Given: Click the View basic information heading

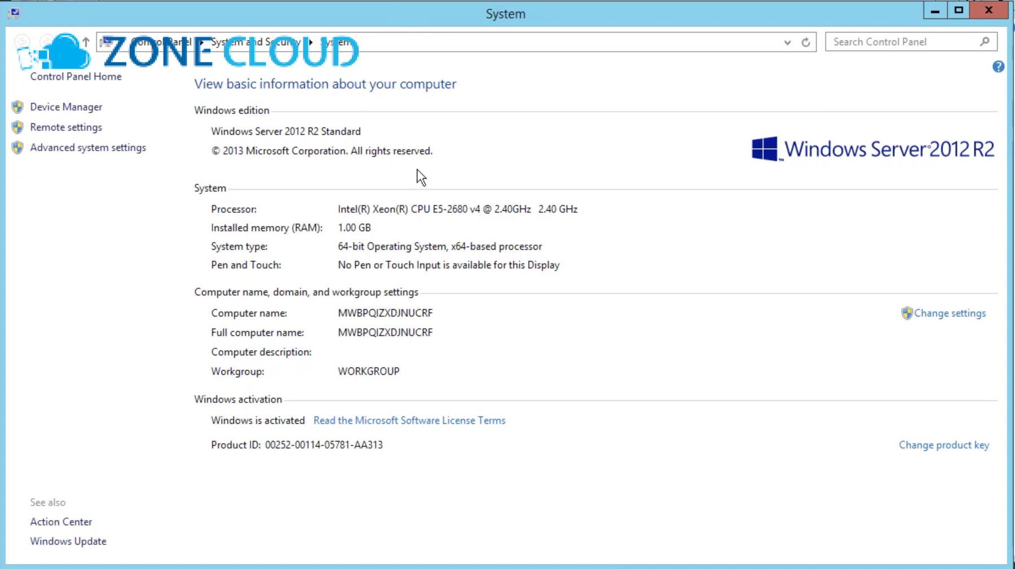Looking at the screenshot, I should 325,84.
